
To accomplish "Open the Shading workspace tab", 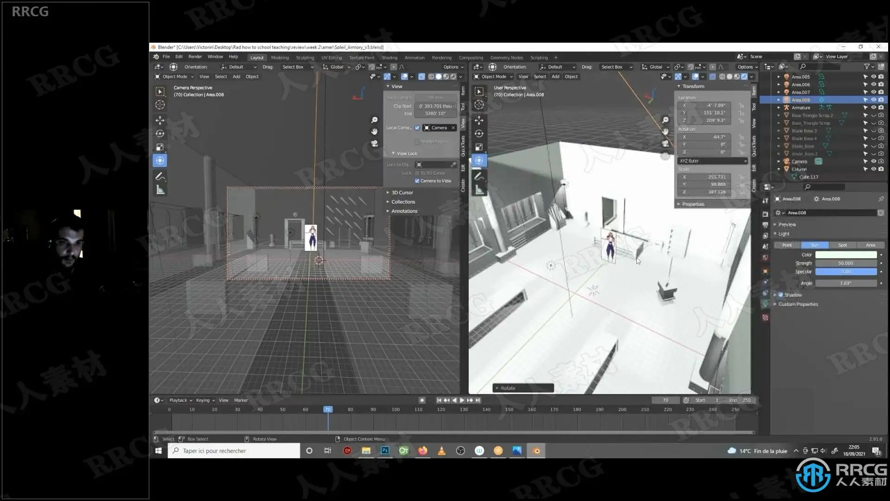I will pyautogui.click(x=389, y=58).
